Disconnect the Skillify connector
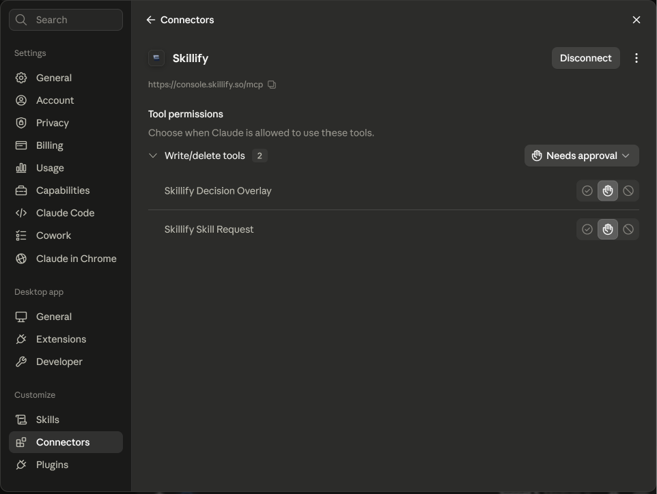Screen dimensions: 657x494 [585, 58]
